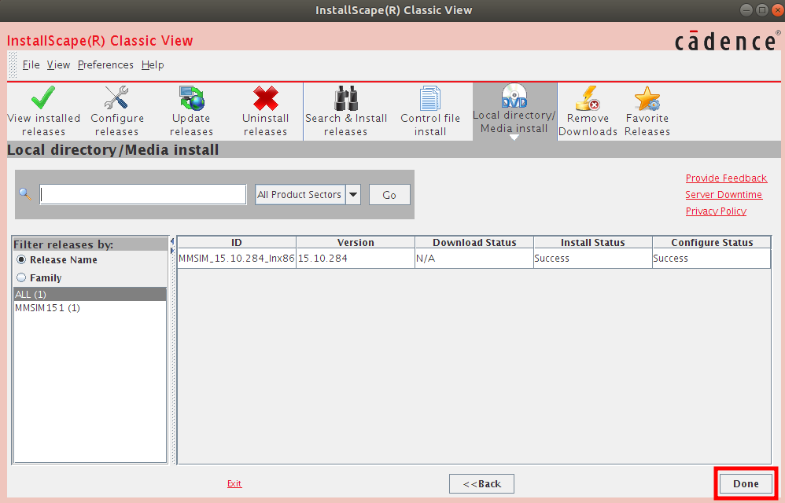Open the File menu
The height and width of the screenshot is (503, 785).
point(31,65)
